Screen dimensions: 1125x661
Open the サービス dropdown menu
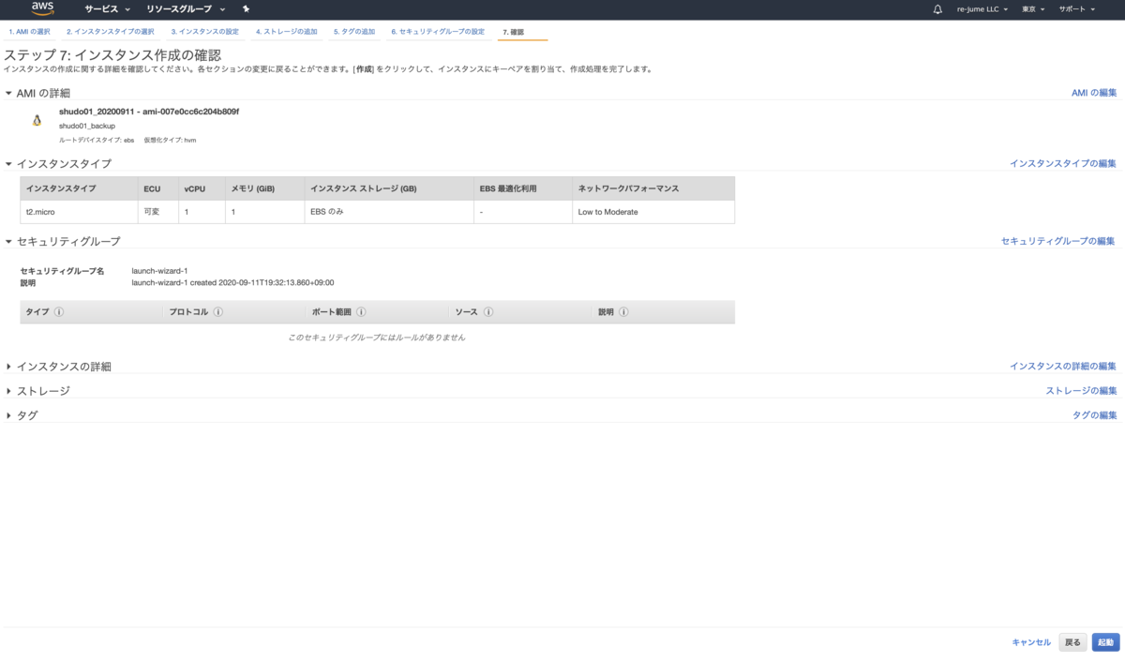105,8
